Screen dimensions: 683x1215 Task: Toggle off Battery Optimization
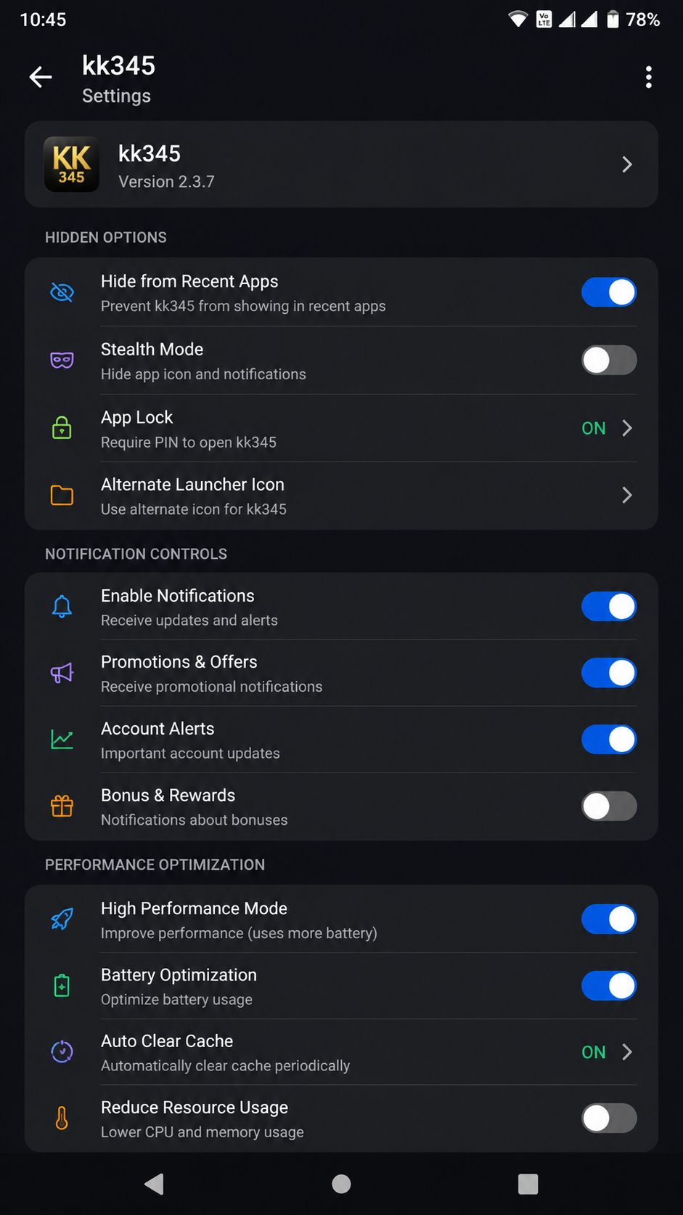click(x=609, y=986)
